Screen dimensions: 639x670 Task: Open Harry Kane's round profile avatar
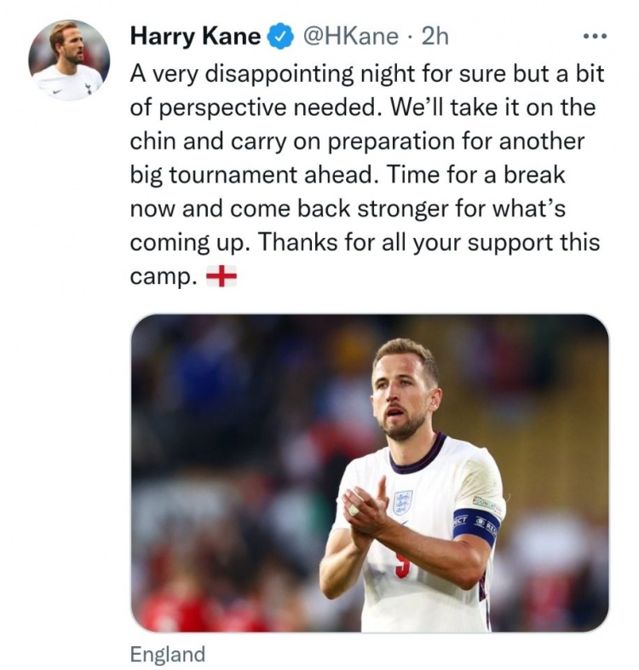69,61
